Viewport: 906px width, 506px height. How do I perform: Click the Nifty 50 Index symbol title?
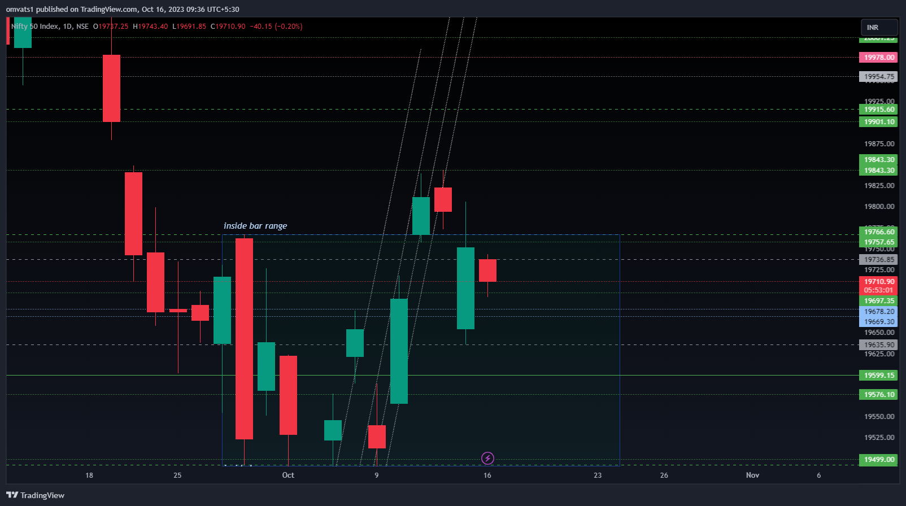pyautogui.click(x=34, y=27)
